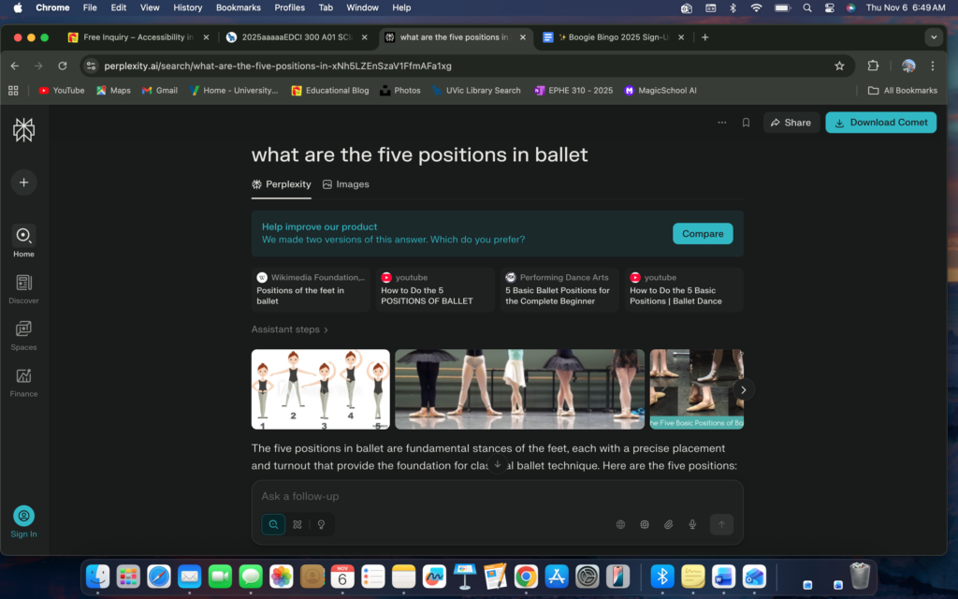
Task: Open Chrome's tab search dropdown arrow
Action: coord(933,37)
